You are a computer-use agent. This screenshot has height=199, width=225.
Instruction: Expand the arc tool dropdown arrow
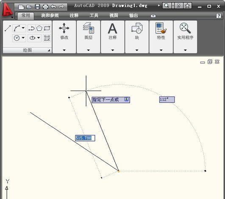pyautogui.click(x=23, y=28)
